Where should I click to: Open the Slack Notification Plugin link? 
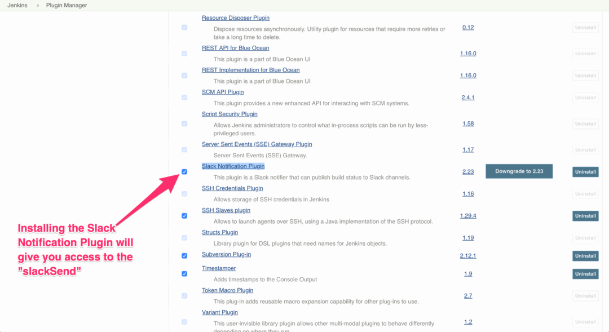pos(233,166)
